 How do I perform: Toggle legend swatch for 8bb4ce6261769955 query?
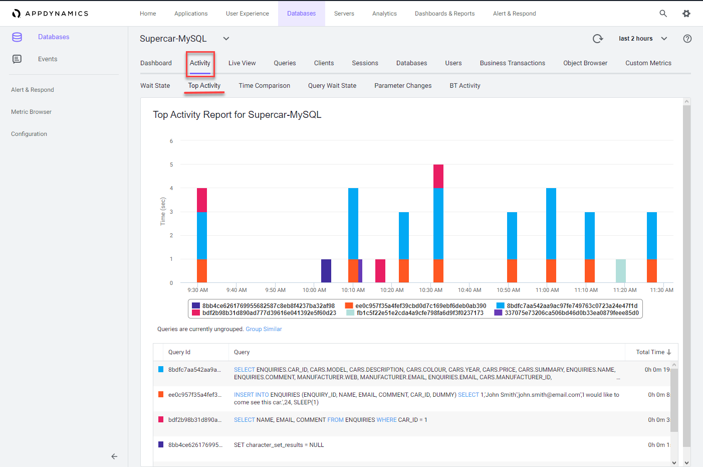(196, 305)
